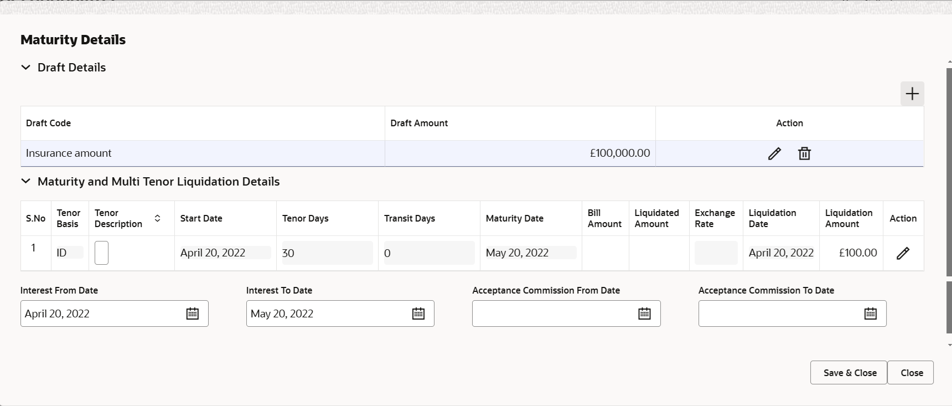Open calendar for Interest To Date

tap(418, 314)
